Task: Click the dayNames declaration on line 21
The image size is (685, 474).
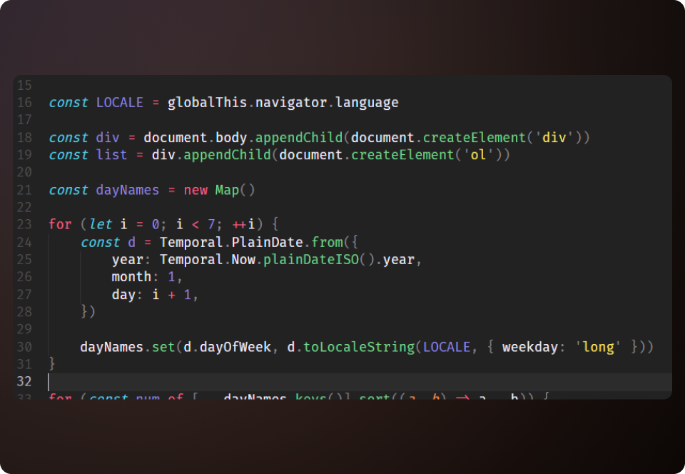Action: point(128,190)
